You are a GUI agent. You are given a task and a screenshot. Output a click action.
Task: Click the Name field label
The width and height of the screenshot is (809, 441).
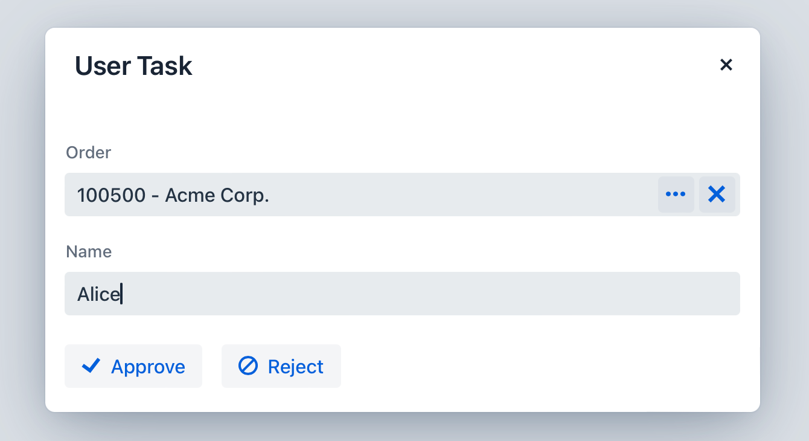click(x=89, y=251)
